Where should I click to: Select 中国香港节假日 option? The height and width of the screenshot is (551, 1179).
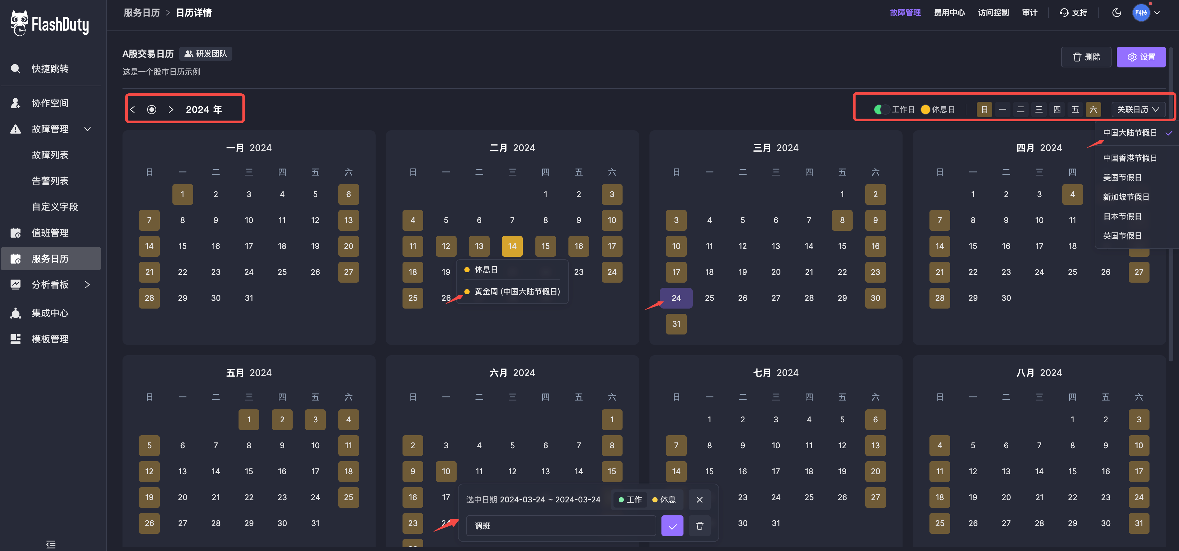tap(1137, 158)
